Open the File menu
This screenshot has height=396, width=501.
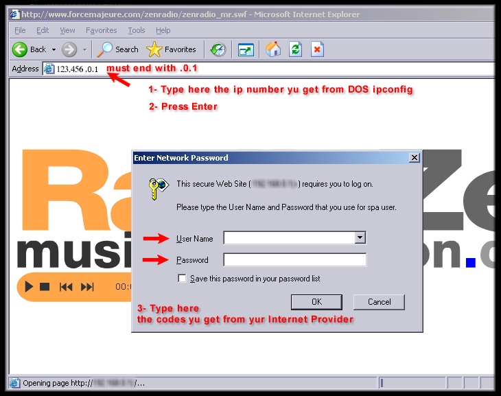click(x=20, y=30)
